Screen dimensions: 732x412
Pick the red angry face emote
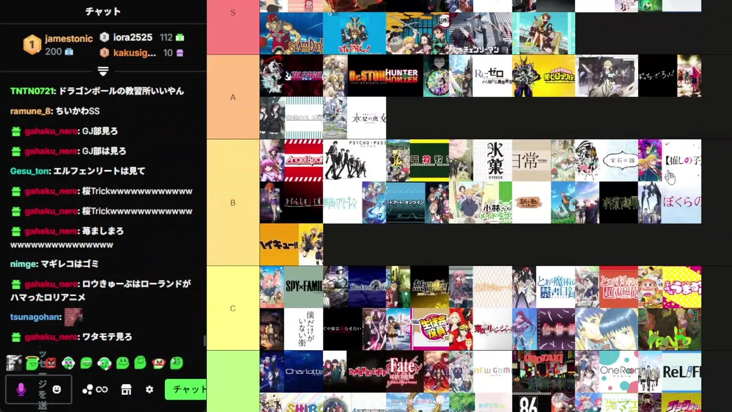pos(50,363)
